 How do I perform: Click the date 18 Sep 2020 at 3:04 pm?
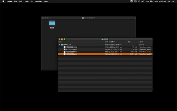(114, 52)
